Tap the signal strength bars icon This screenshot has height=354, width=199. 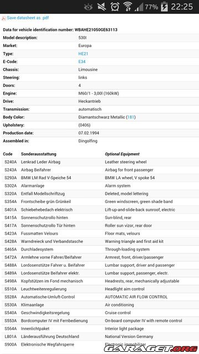pos(139,7)
